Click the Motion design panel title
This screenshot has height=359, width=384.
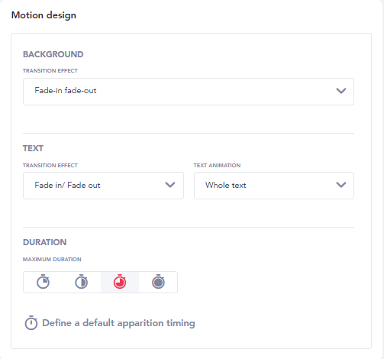click(x=44, y=15)
